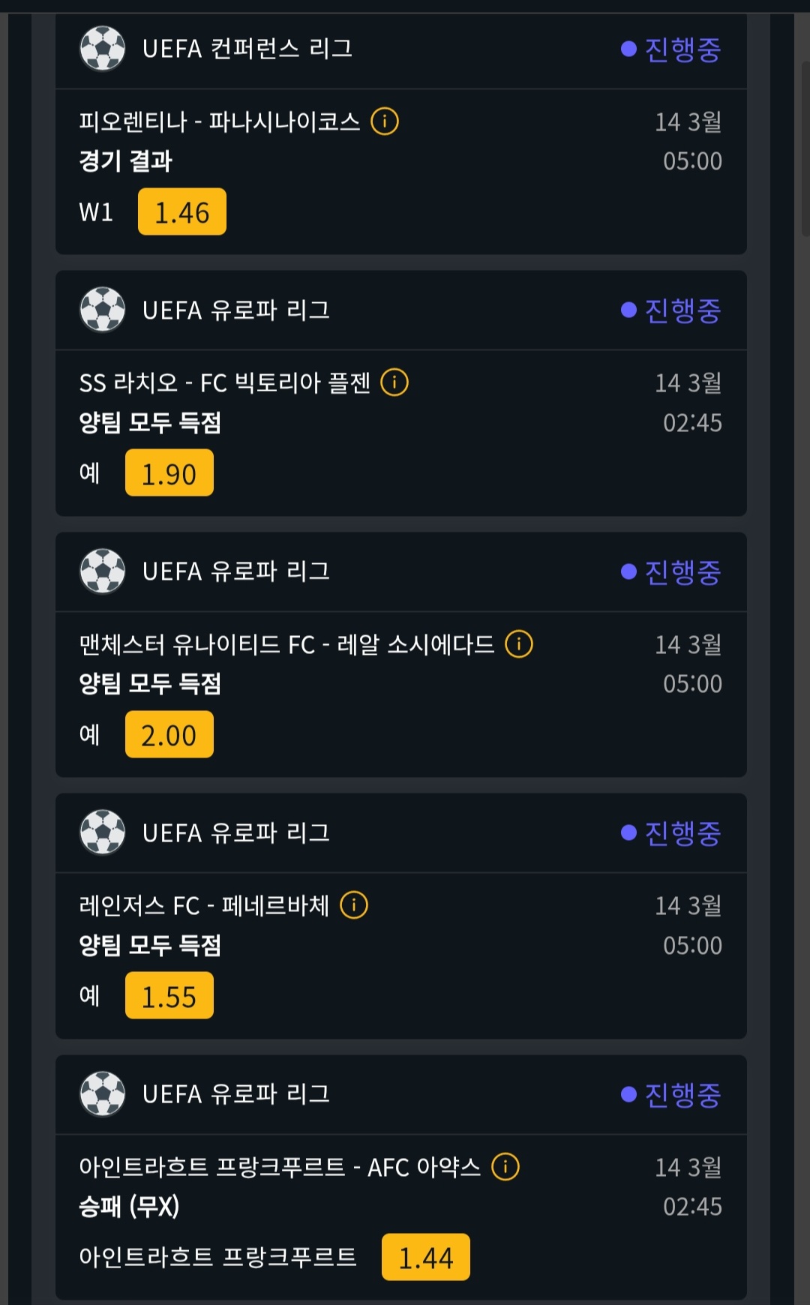
Task: Click soccer ball icon above 맨체스터 유나이티드 match
Action: click(103, 571)
